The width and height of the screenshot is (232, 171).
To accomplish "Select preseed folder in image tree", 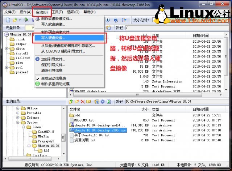I will coord(22,72).
